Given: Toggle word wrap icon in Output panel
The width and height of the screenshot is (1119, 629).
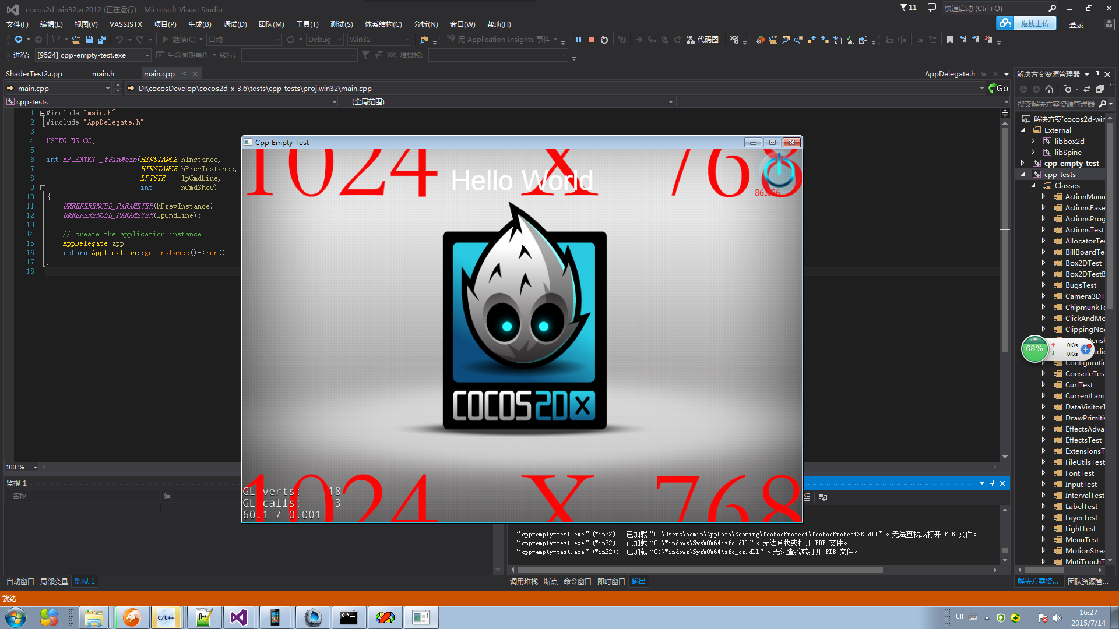Looking at the screenshot, I should point(822,497).
